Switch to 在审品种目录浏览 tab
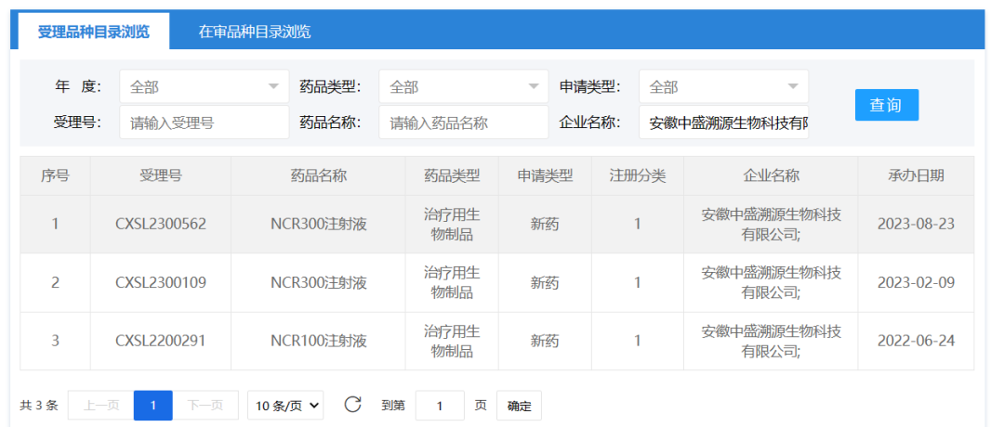Image resolution: width=1004 pixels, height=427 pixels. point(254,32)
